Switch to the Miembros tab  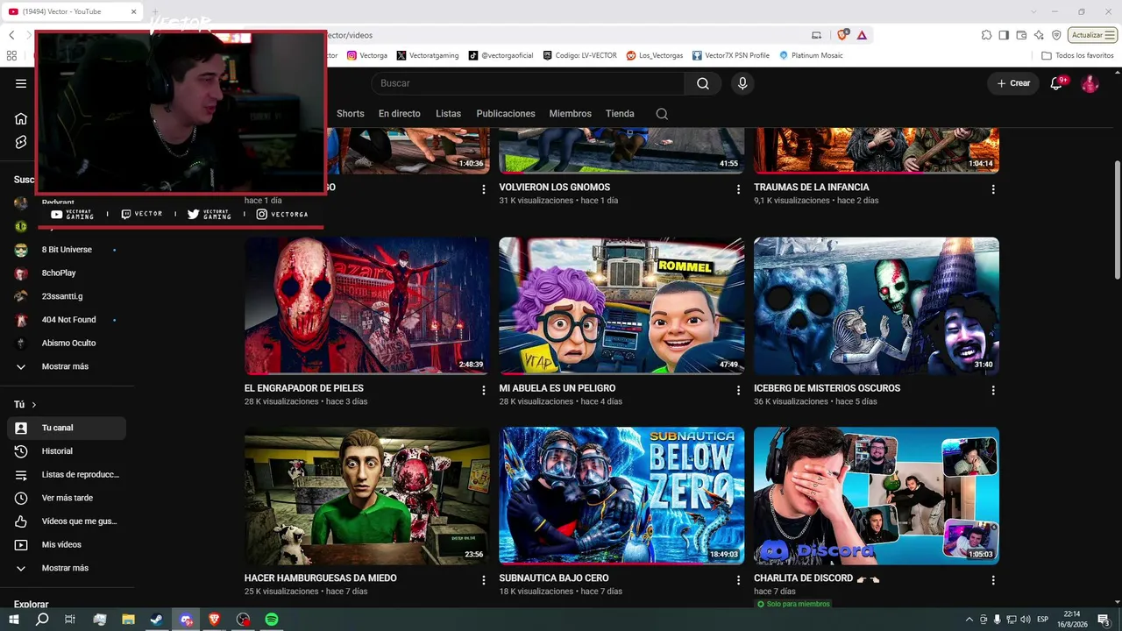pyautogui.click(x=570, y=114)
